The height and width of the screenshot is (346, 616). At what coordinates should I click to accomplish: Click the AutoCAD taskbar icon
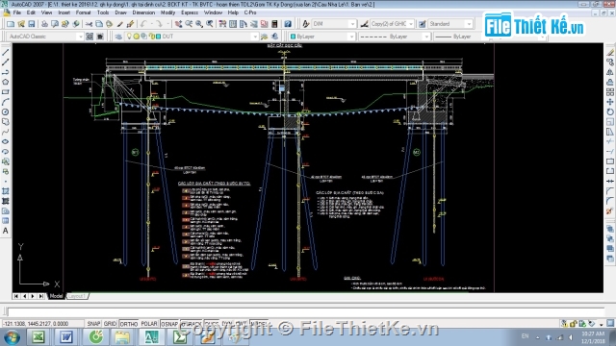151,337
